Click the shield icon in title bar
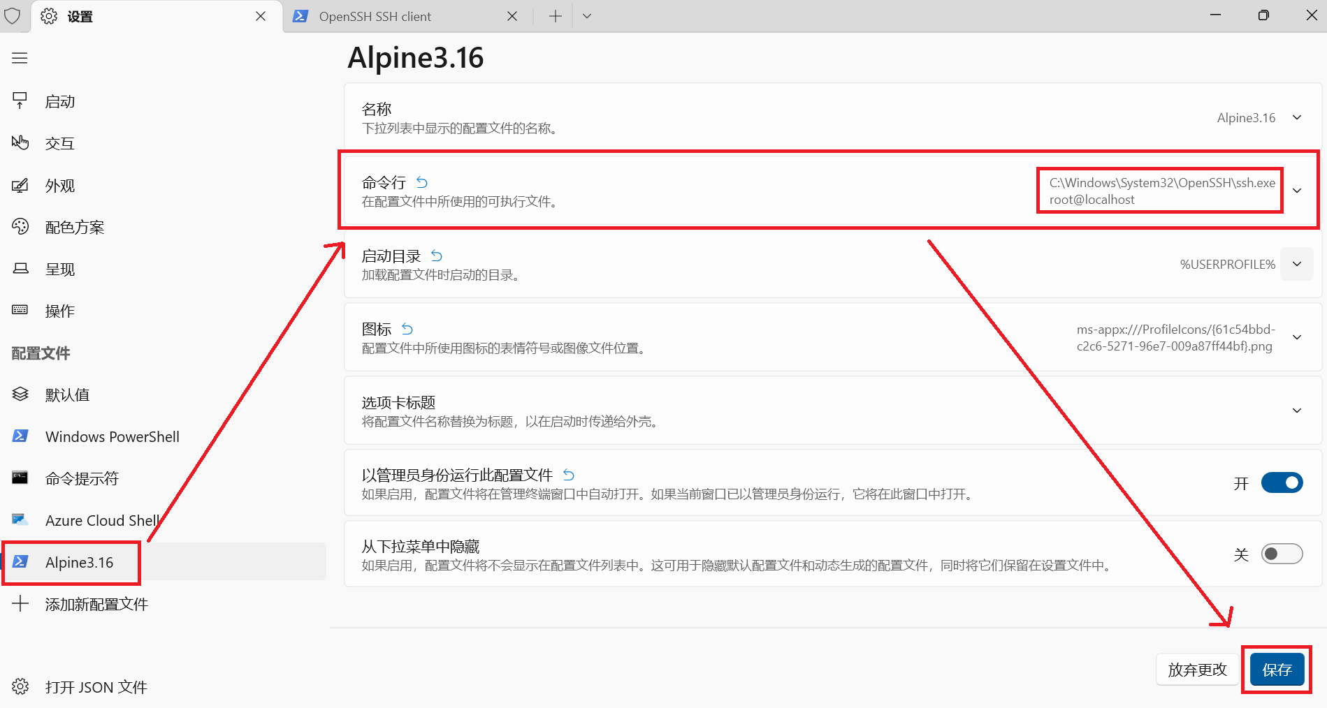The image size is (1327, 708). click(x=13, y=16)
